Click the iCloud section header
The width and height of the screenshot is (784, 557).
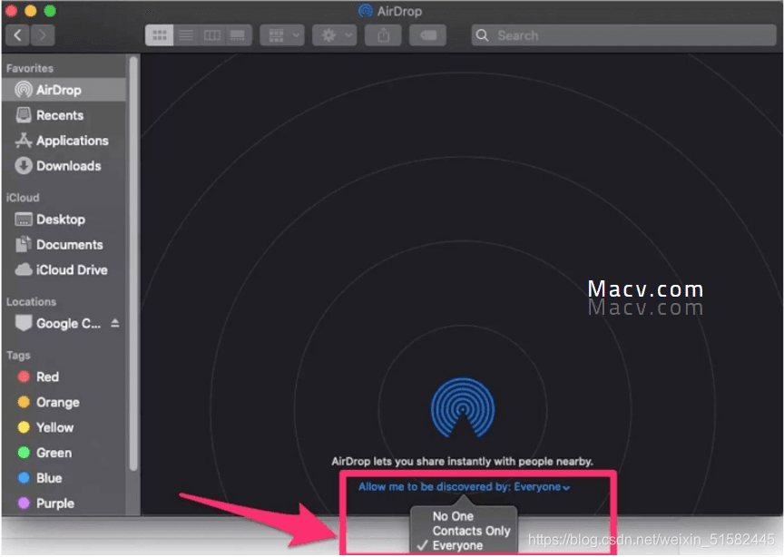tap(23, 198)
